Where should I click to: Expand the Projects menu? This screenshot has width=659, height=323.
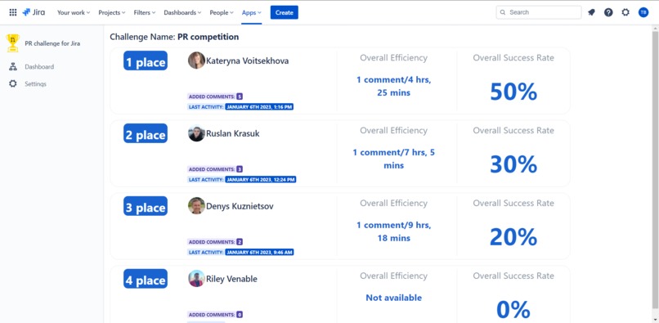coord(112,12)
